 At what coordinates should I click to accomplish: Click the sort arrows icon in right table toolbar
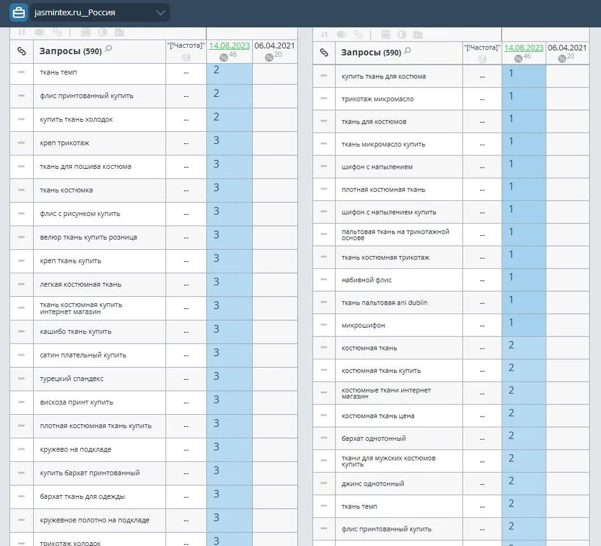tap(324, 34)
